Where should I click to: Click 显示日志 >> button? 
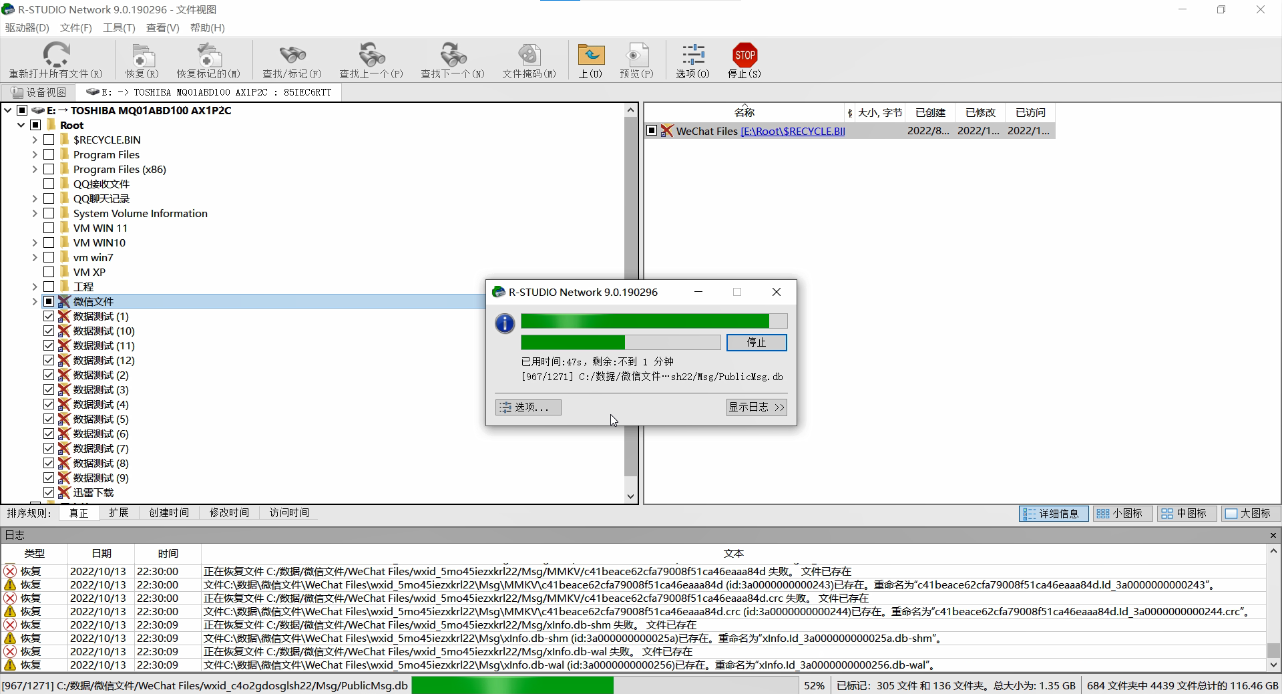(x=757, y=407)
